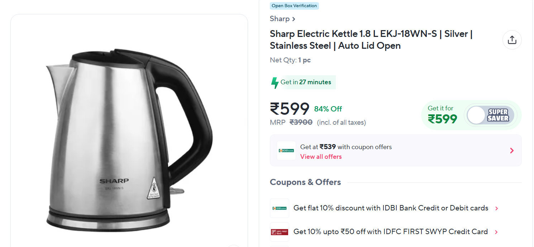Screen dimensions: 534x247
Task: Expand the IDFC FIRST SWYP card offer
Action: [x=496, y=232]
